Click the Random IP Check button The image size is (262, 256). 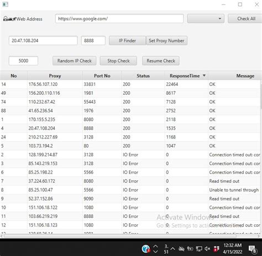point(74,61)
